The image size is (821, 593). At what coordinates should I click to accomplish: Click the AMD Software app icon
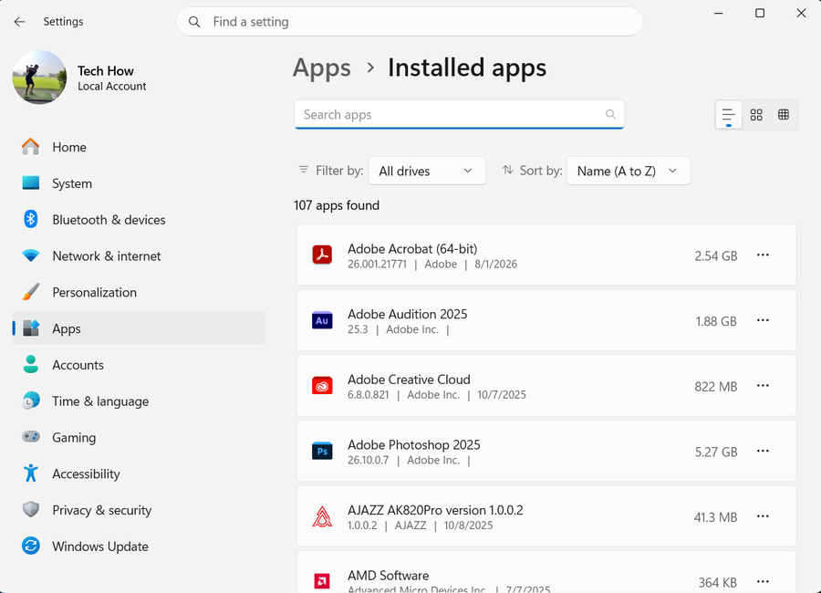[x=322, y=581]
